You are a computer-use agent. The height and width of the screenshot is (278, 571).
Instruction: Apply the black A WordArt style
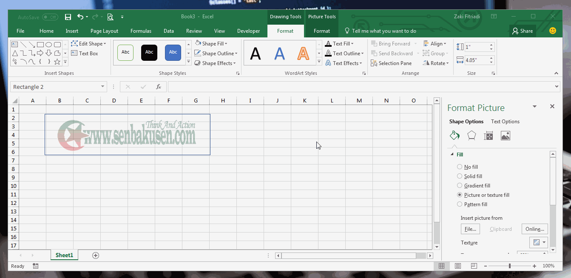pos(255,53)
